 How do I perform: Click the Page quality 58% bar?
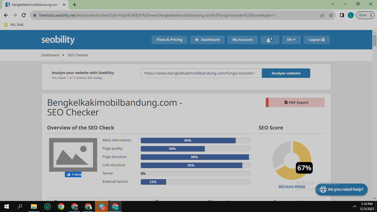(196, 149)
